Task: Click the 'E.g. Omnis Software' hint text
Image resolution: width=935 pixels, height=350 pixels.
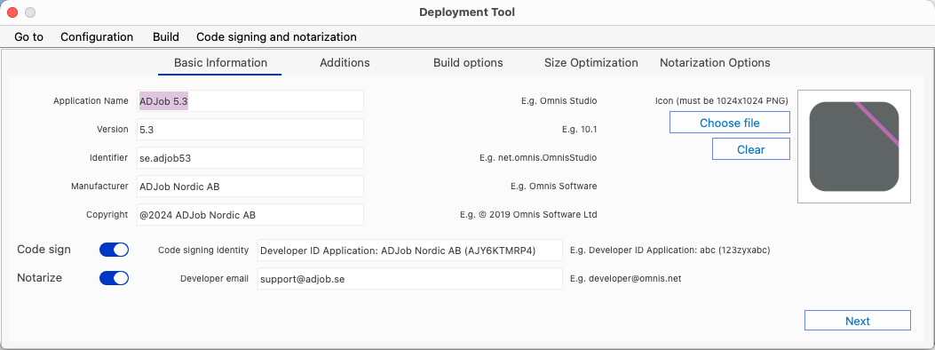Action: (553, 186)
